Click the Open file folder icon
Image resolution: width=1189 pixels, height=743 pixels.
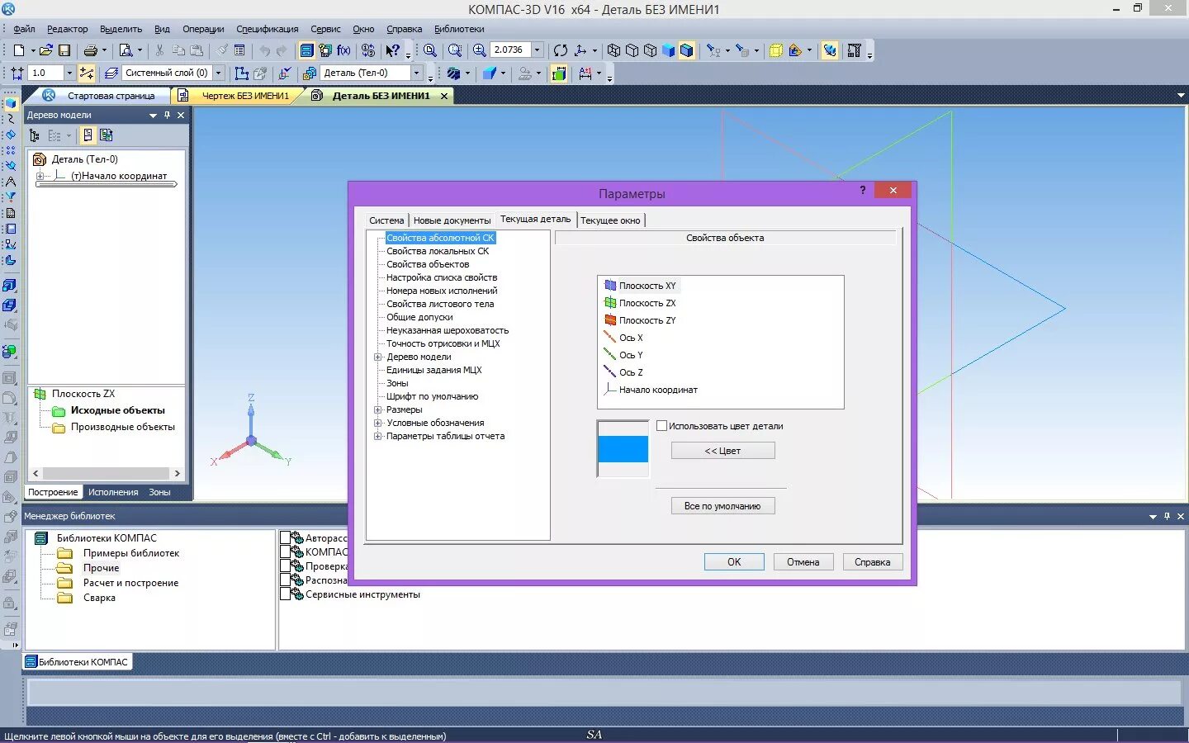coord(46,50)
